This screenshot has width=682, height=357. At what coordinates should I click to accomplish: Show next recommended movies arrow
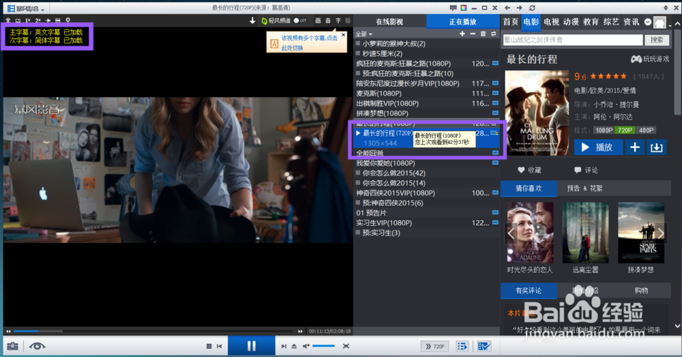pos(661,233)
